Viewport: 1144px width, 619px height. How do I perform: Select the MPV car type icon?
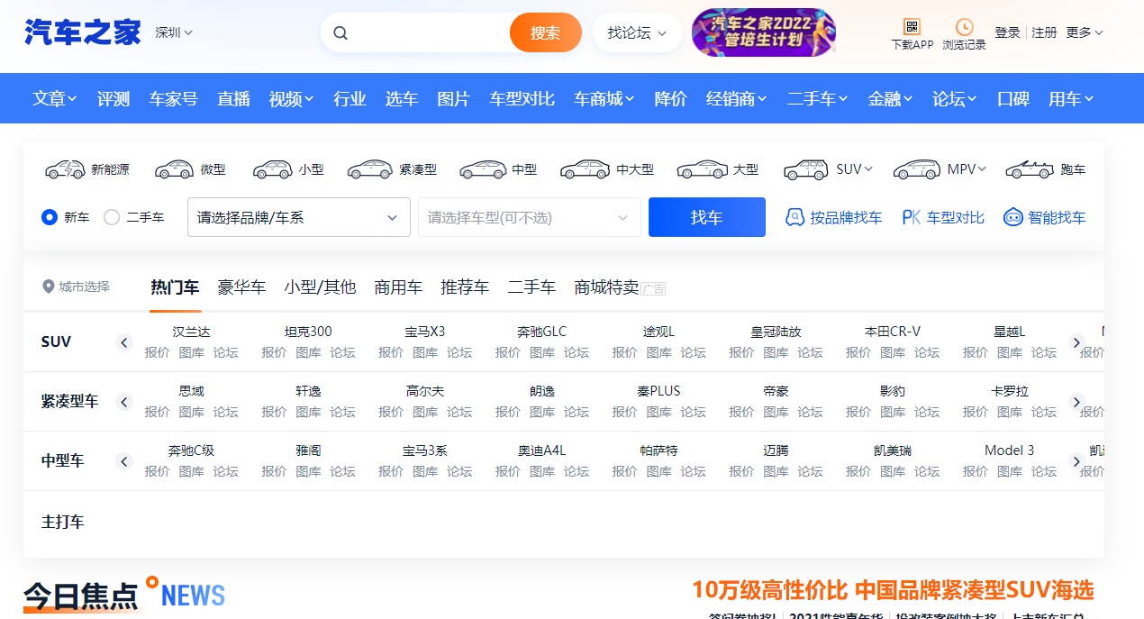click(917, 169)
